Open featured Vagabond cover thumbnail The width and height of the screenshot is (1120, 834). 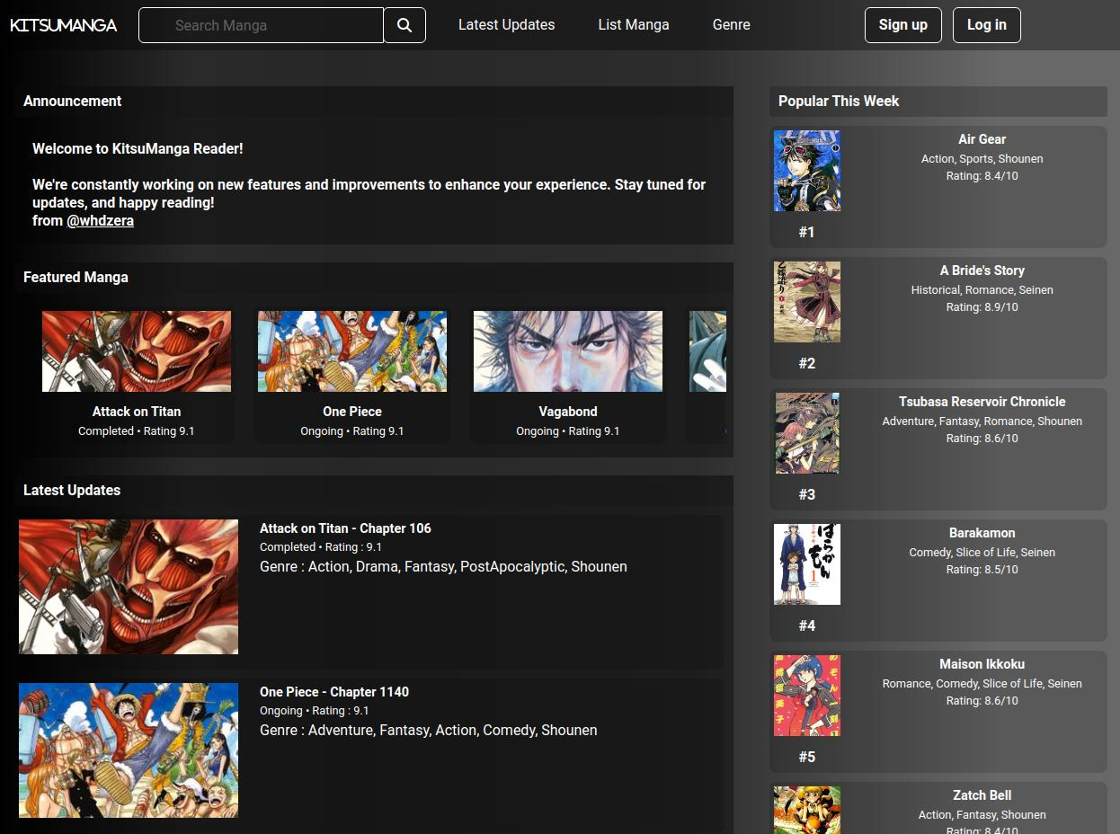tap(568, 351)
